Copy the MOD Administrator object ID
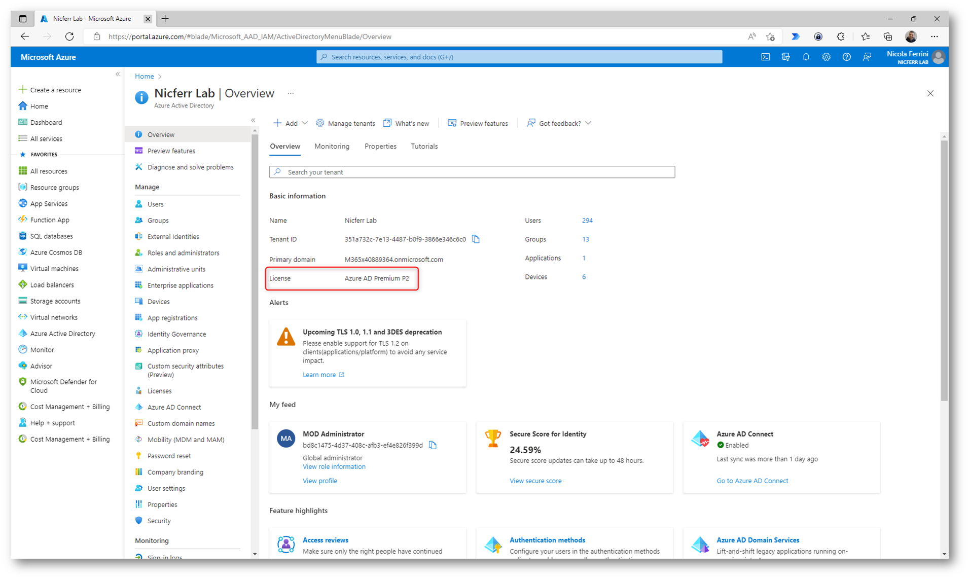The image size is (970, 580). (433, 445)
